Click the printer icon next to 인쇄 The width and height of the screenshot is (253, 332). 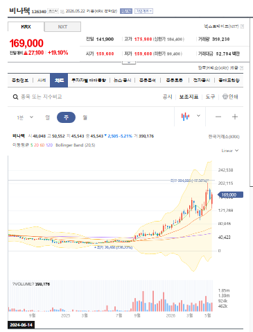(x=225, y=97)
